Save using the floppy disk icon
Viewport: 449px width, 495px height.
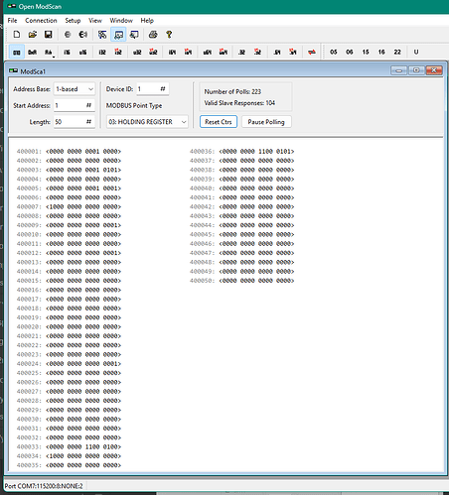pyautogui.click(x=49, y=35)
